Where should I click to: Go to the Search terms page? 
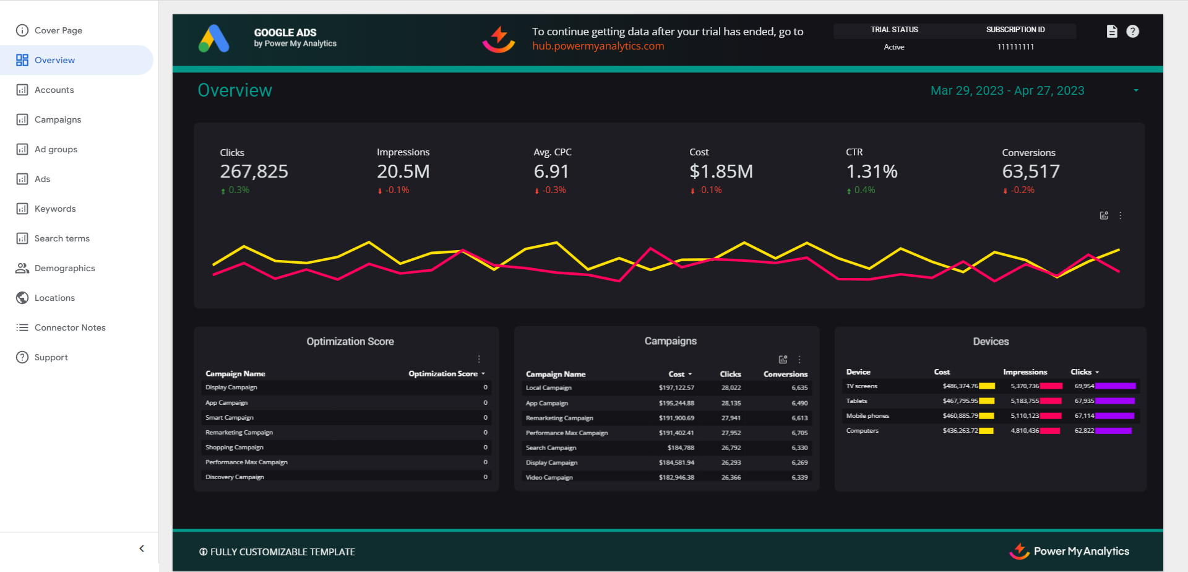coord(22,238)
